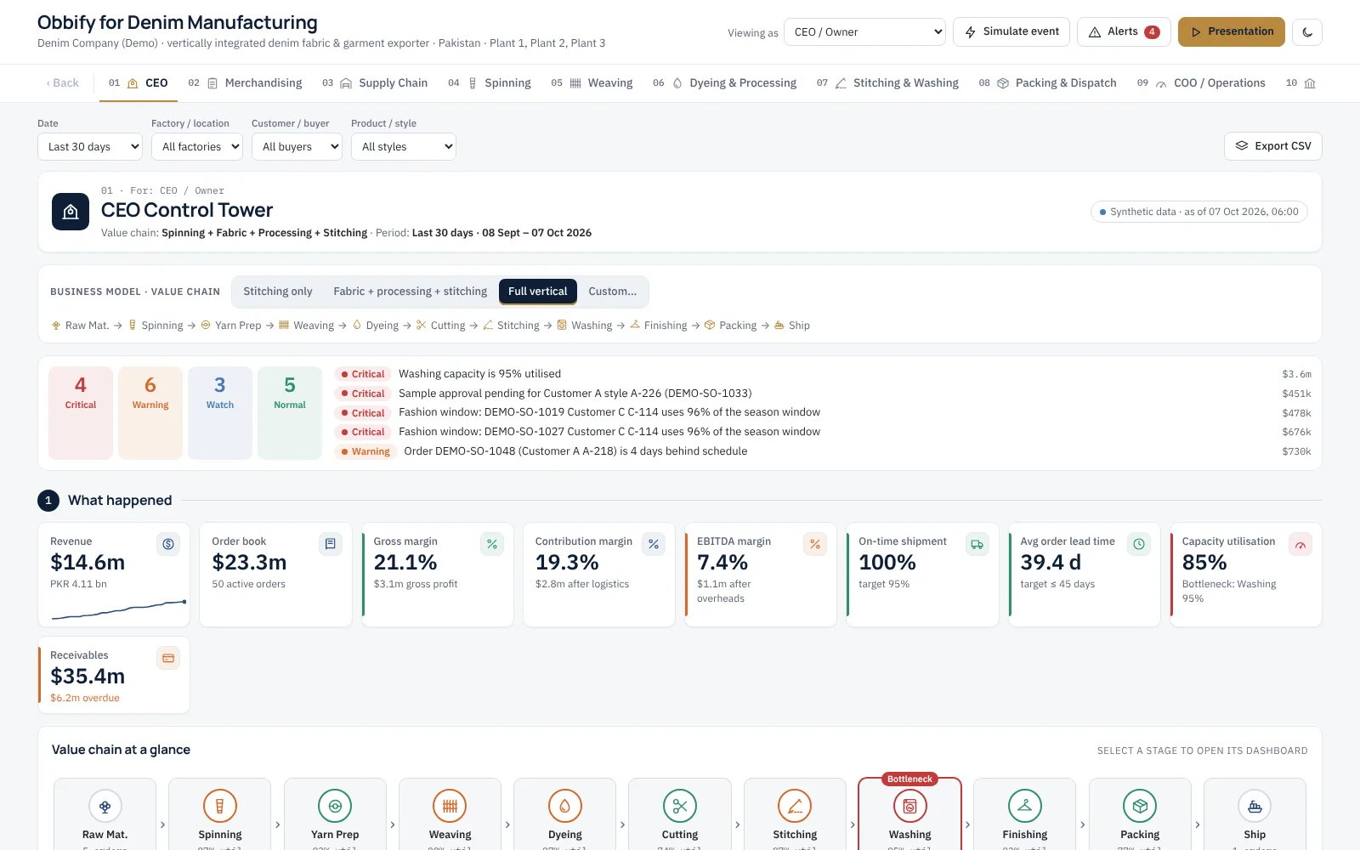The height and width of the screenshot is (850, 1360).
Task: Select Full vertical value chain
Action: coord(538,292)
